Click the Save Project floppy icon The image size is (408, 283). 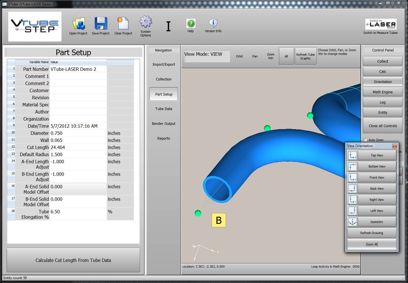click(x=101, y=24)
